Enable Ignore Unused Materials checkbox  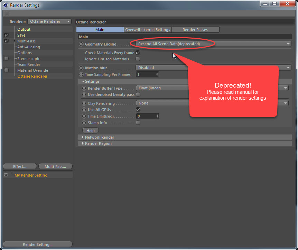138,59
